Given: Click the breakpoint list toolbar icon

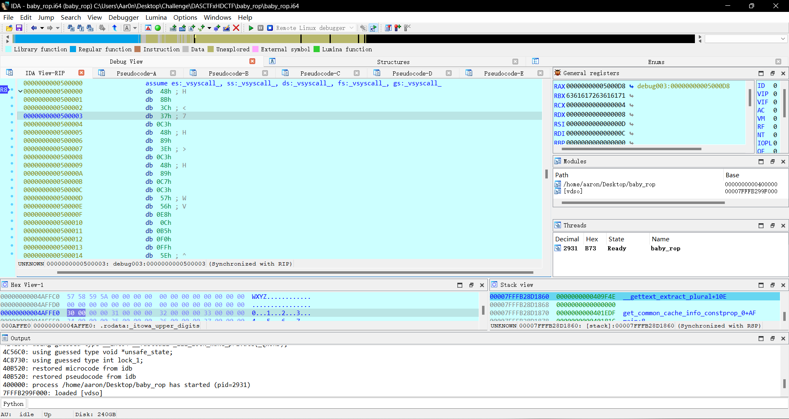Looking at the screenshot, I should (388, 28).
